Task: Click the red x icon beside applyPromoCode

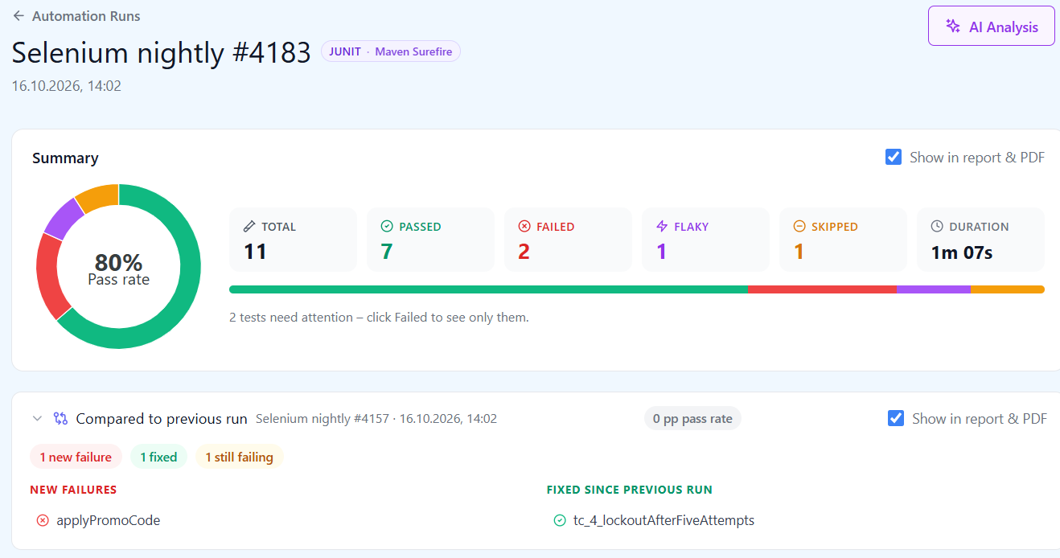Action: pyautogui.click(x=43, y=520)
